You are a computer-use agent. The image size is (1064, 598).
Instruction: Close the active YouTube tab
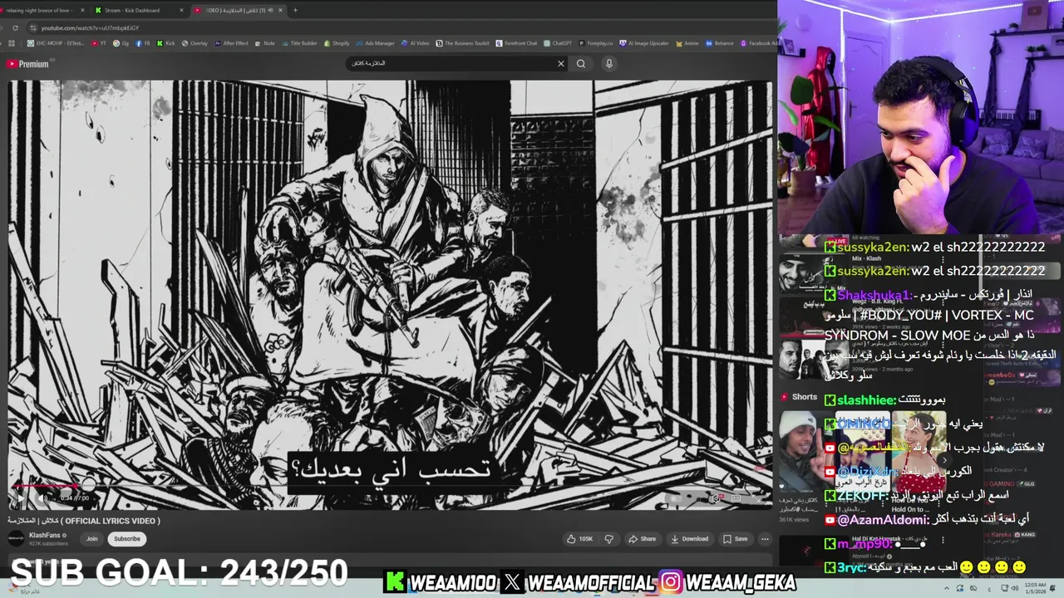[280, 10]
